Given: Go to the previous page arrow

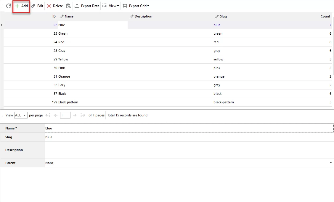Looking at the screenshot, I should tap(56, 115).
